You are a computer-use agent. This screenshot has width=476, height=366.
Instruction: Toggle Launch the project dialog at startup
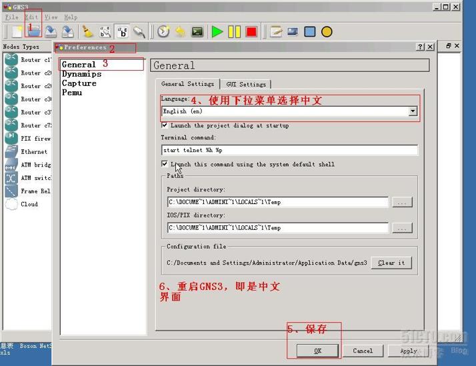tap(164, 125)
